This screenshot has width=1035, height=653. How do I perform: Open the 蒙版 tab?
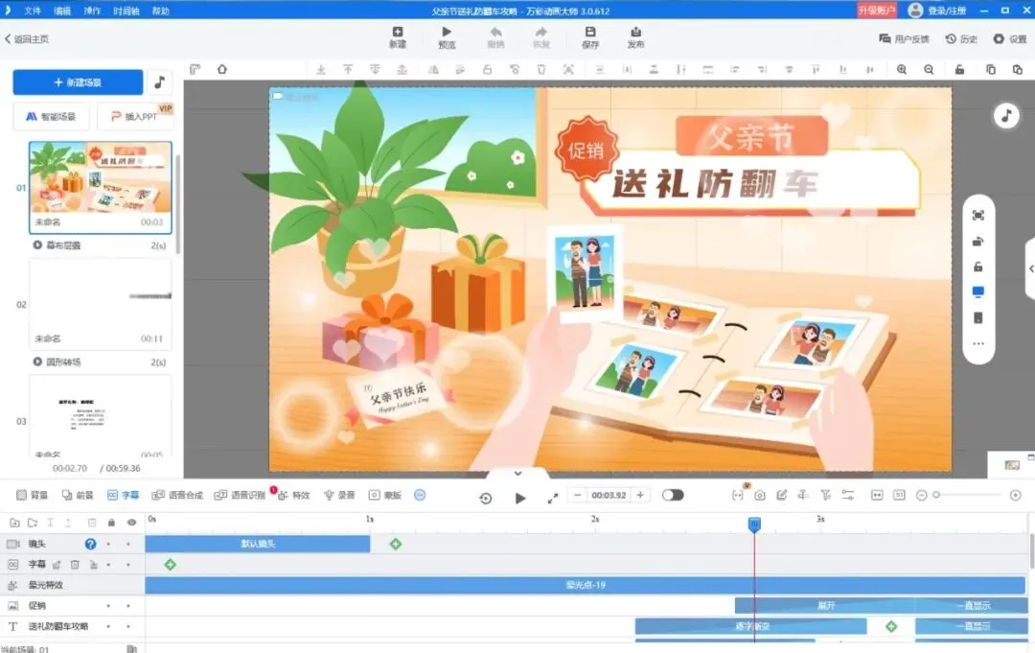(385, 495)
